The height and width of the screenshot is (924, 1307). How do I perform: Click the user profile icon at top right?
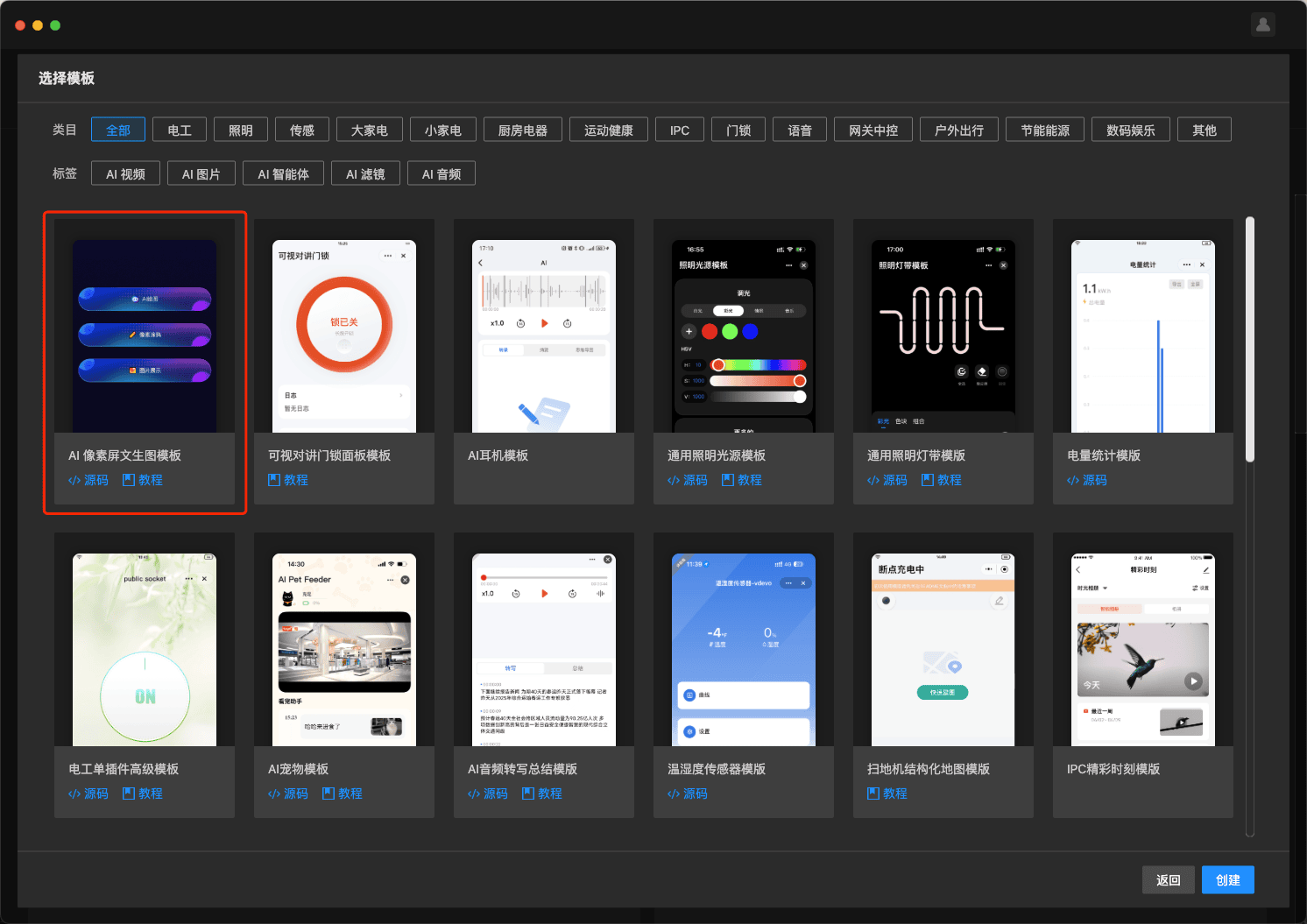pos(1262,25)
